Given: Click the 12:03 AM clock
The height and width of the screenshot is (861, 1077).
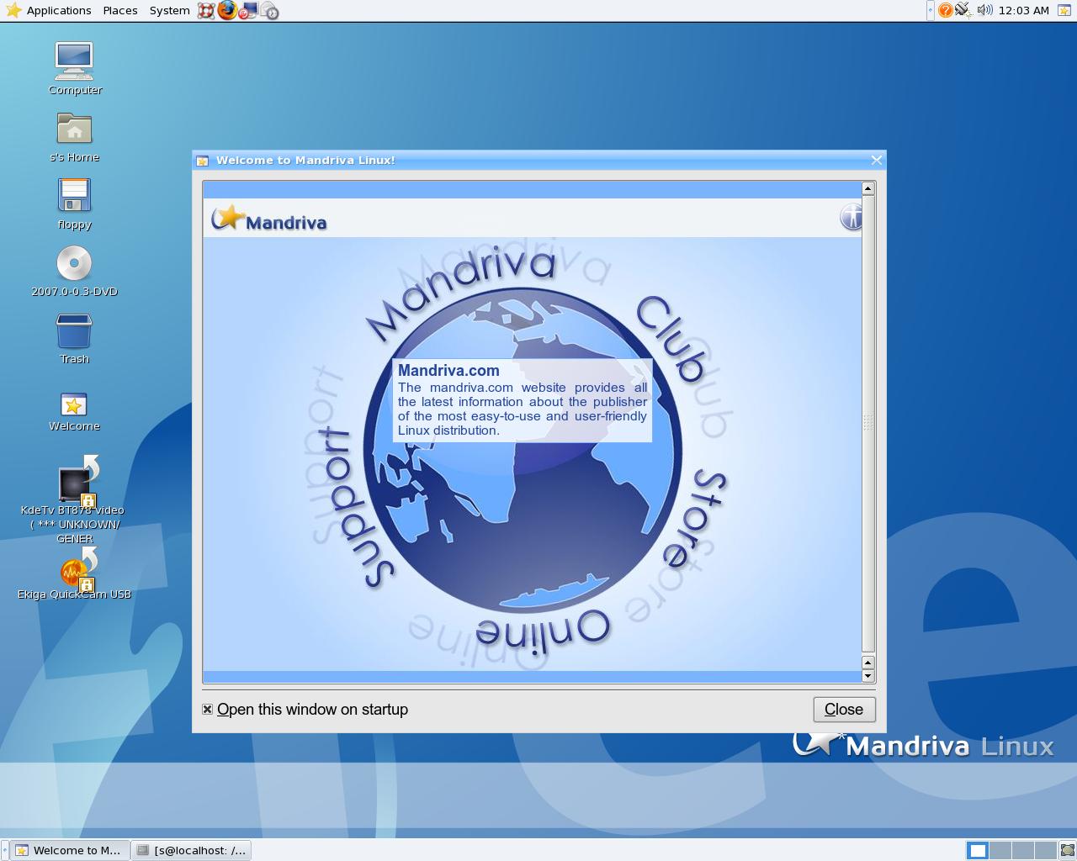Looking at the screenshot, I should (x=1023, y=10).
